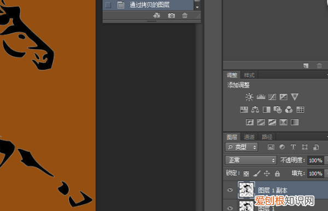
Task: Filter layers by pixel layers icon
Action: coord(271,147)
